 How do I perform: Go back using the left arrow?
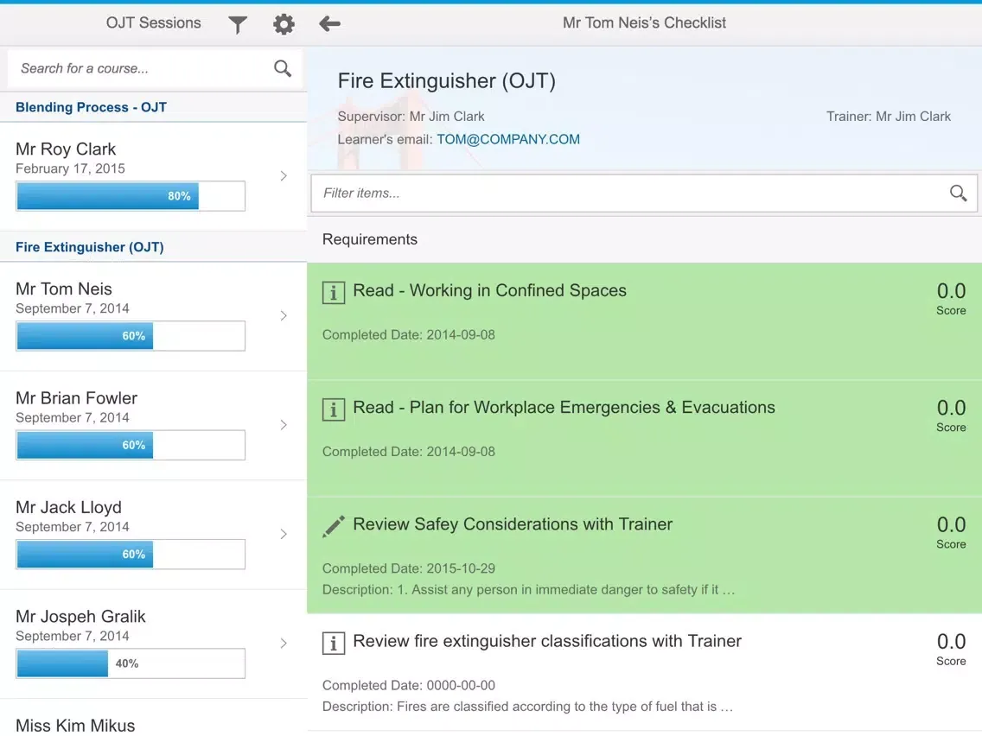pos(329,24)
